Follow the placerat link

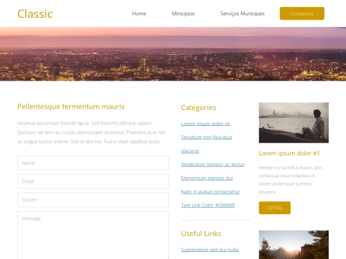point(190,151)
